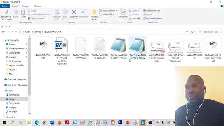Open Microsoft Edge from the taskbar
The width and height of the screenshot is (224, 126).
(x=37, y=122)
